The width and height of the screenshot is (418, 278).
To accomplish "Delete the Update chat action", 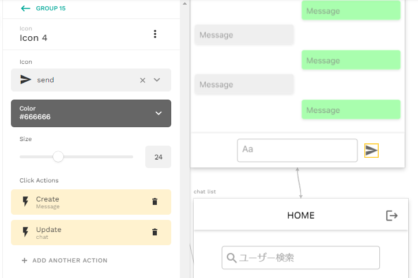I will (x=155, y=233).
